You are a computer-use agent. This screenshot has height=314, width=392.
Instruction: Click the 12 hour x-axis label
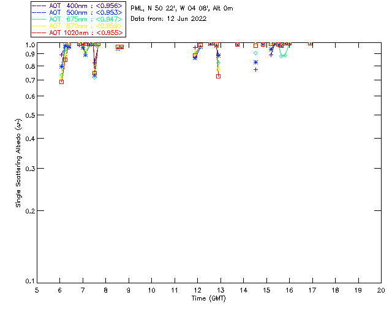click(197, 290)
